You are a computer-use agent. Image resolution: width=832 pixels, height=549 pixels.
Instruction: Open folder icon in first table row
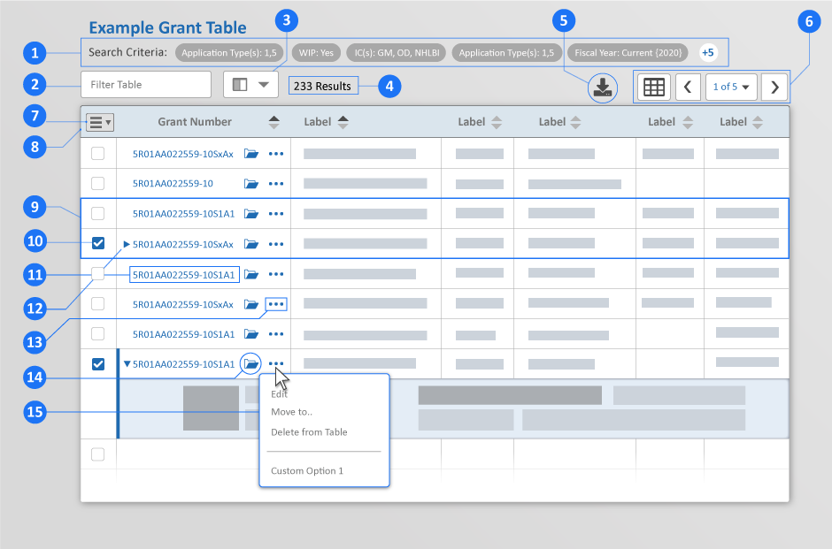tap(251, 154)
